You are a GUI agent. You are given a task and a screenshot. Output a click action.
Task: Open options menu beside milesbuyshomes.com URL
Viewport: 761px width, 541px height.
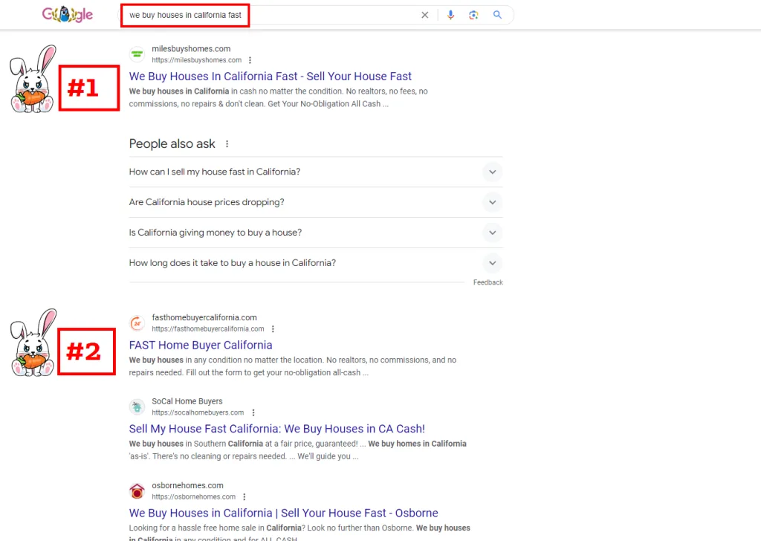(x=250, y=60)
